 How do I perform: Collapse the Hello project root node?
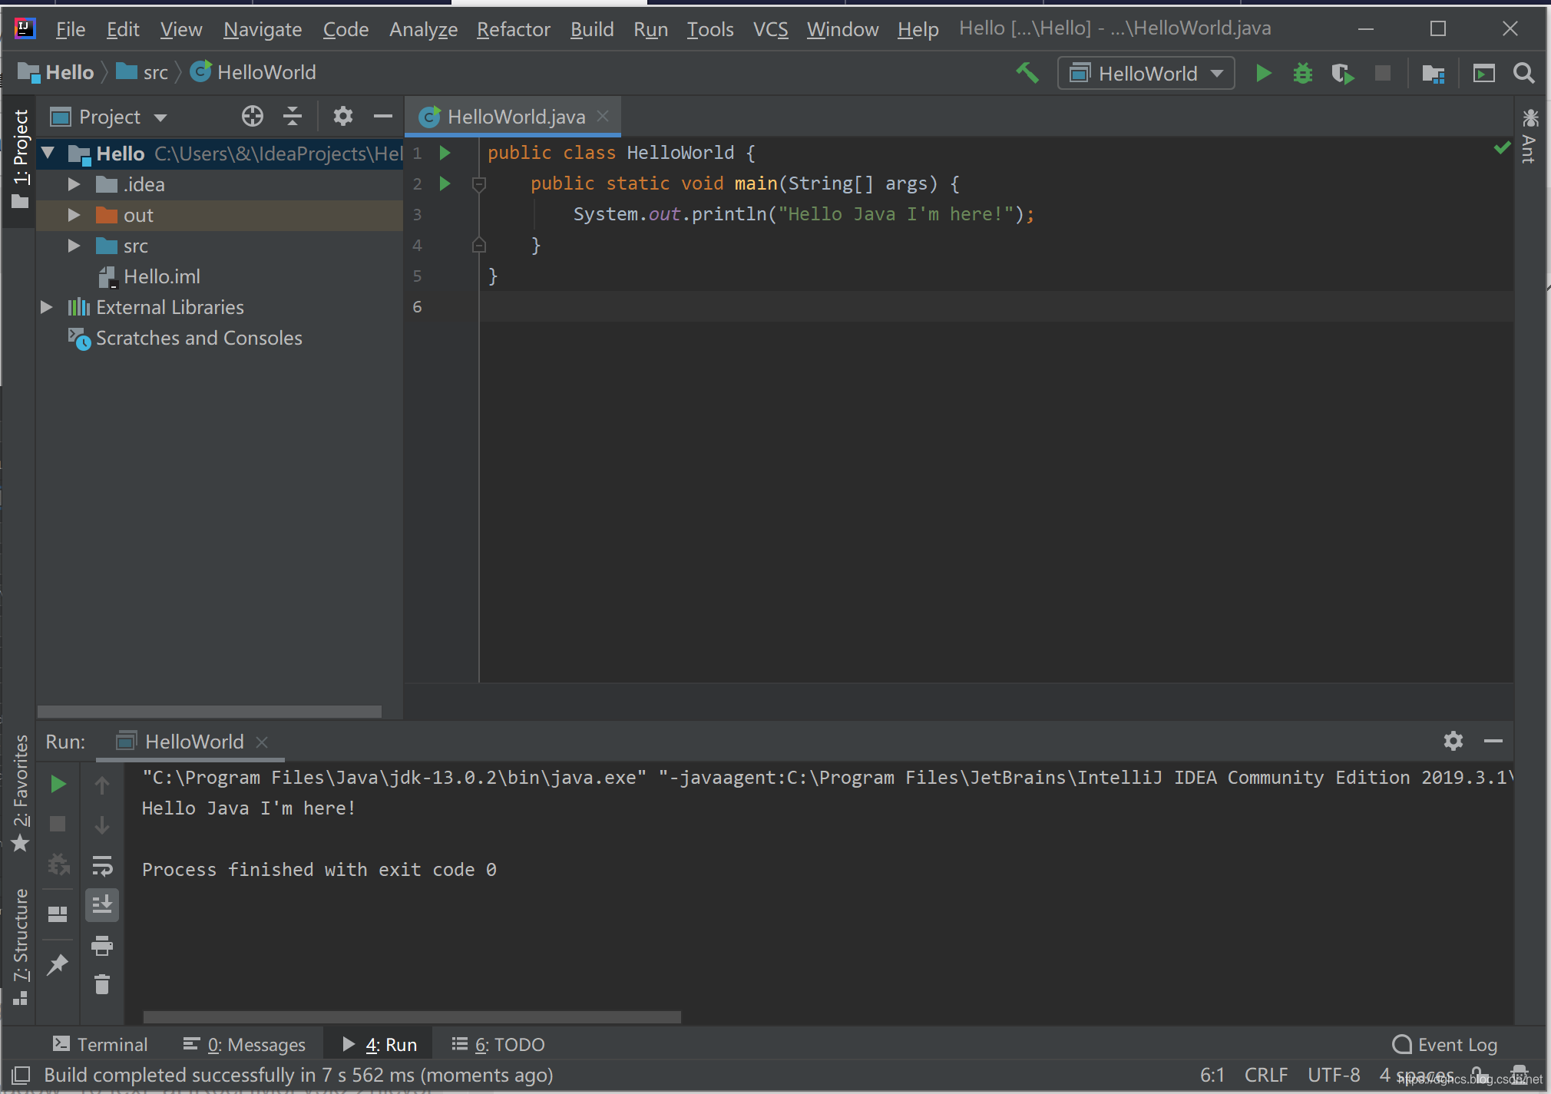click(47, 154)
